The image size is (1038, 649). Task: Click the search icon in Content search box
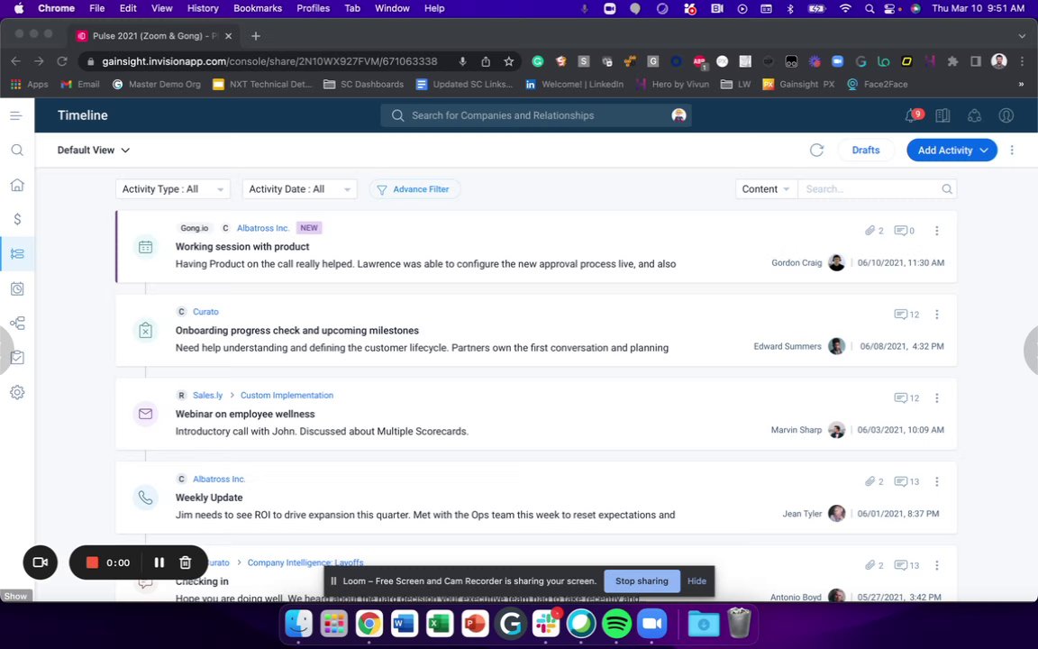tap(947, 189)
